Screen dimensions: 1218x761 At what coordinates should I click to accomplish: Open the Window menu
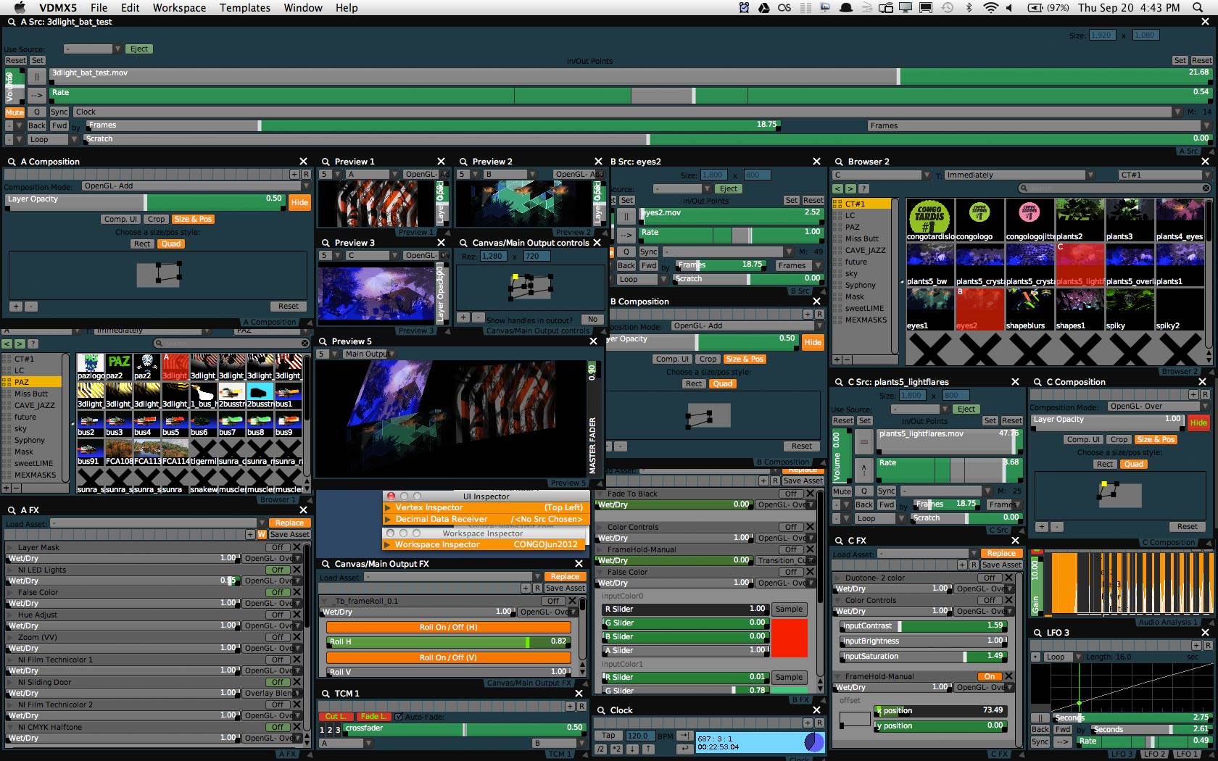pos(303,7)
